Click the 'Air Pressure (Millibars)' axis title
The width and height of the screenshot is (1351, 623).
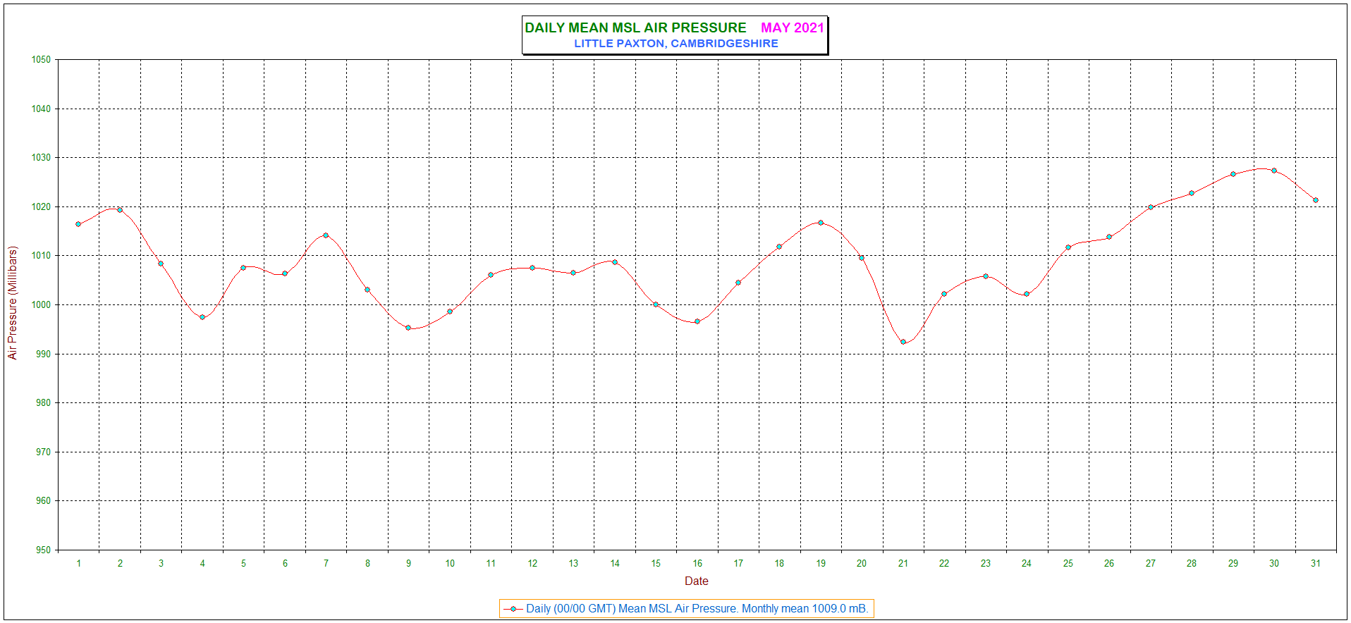click(12, 303)
